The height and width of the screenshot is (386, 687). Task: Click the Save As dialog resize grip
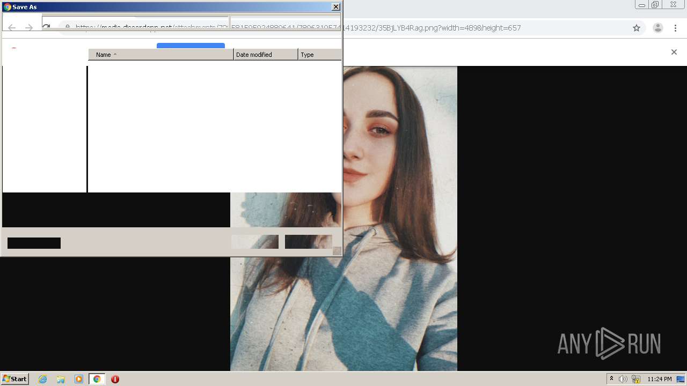[337, 251]
